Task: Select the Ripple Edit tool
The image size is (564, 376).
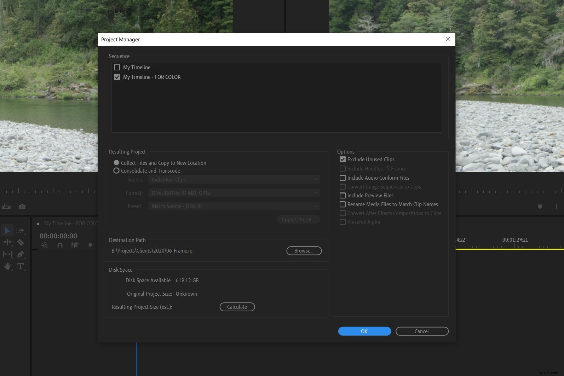Action: (x=7, y=242)
